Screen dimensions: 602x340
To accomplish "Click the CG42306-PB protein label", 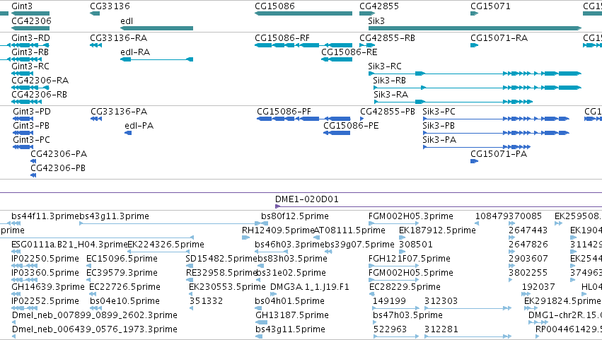I will click(58, 168).
